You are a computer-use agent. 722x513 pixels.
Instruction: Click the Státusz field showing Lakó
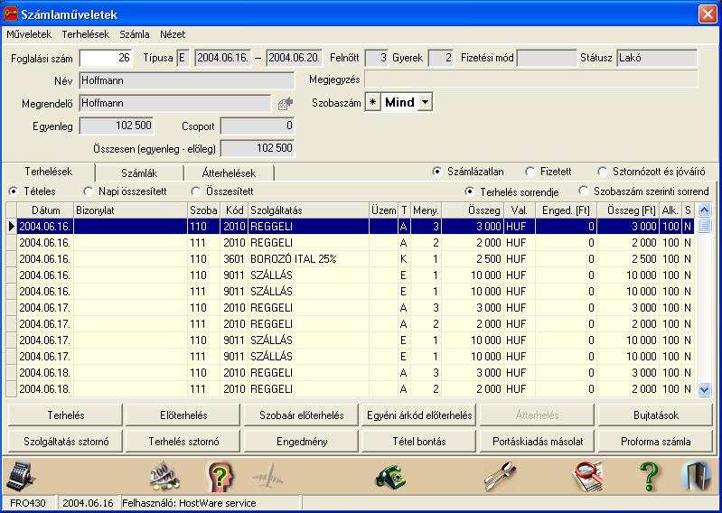tap(657, 58)
